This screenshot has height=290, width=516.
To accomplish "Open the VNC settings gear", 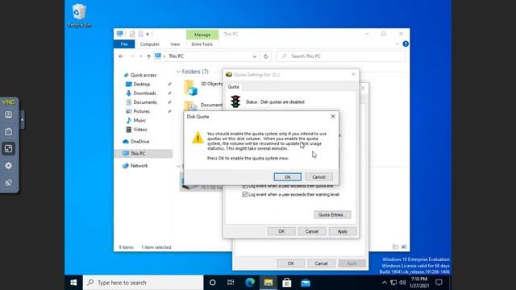I will (9, 166).
